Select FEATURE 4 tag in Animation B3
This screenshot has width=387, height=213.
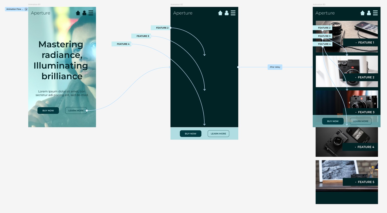322,44
